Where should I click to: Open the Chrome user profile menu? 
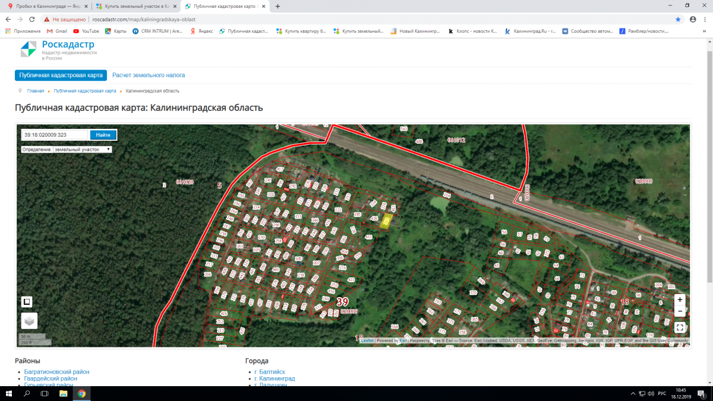pos(692,19)
